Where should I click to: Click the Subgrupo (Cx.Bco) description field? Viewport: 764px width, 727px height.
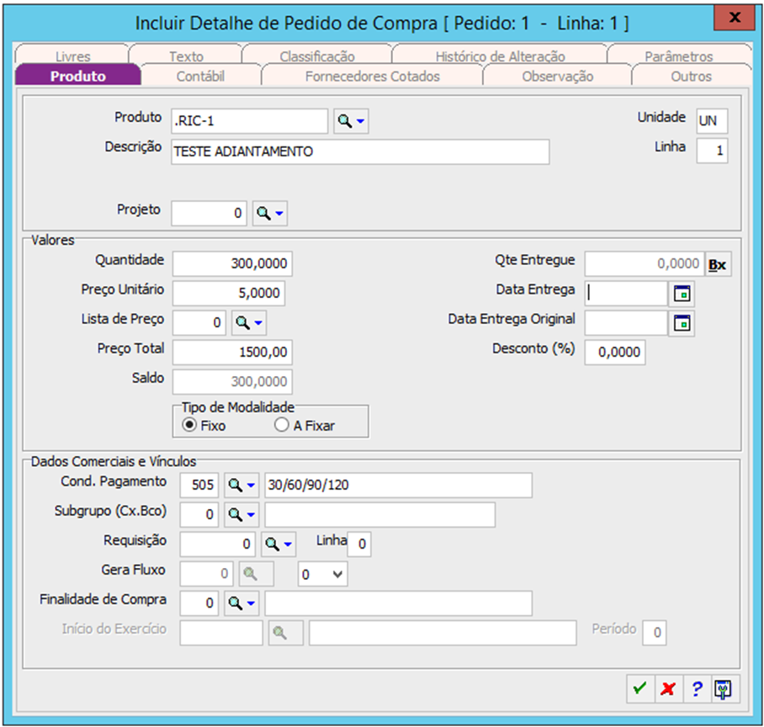[x=380, y=515]
